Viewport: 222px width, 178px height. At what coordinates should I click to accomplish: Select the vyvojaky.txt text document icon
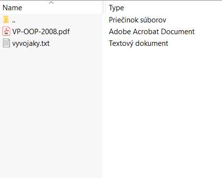point(6,43)
